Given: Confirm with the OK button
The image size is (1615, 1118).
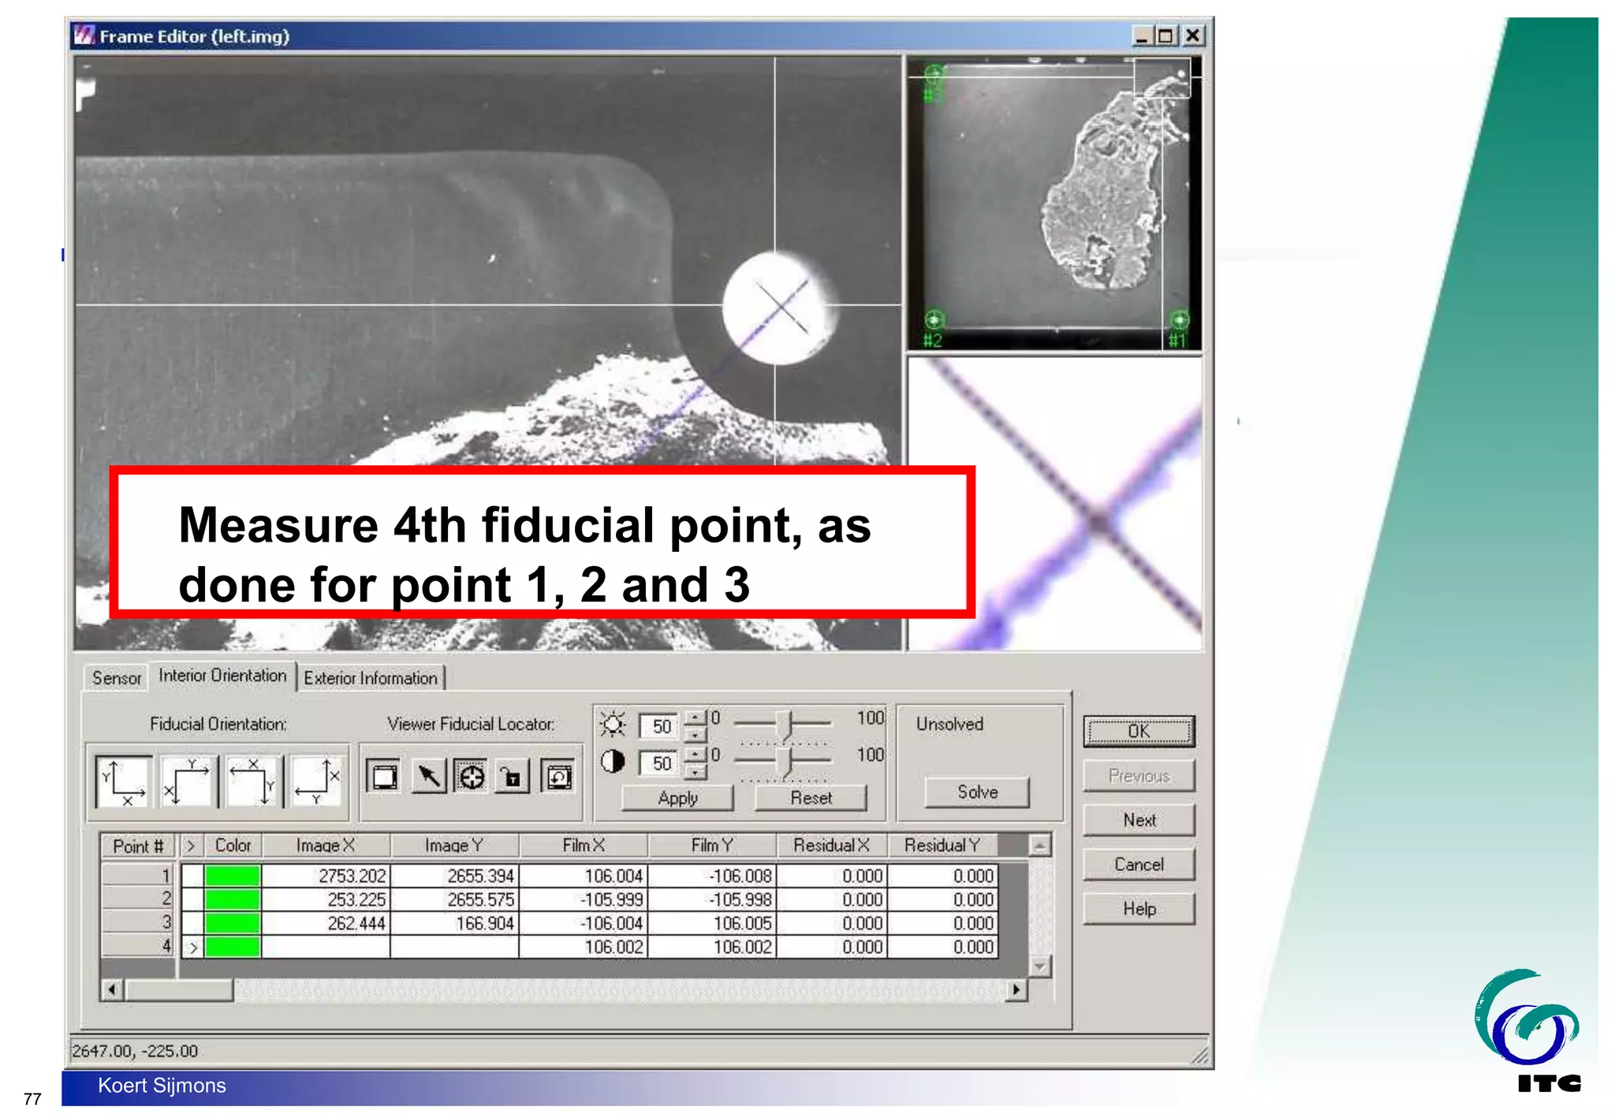Looking at the screenshot, I should pyautogui.click(x=1139, y=732).
